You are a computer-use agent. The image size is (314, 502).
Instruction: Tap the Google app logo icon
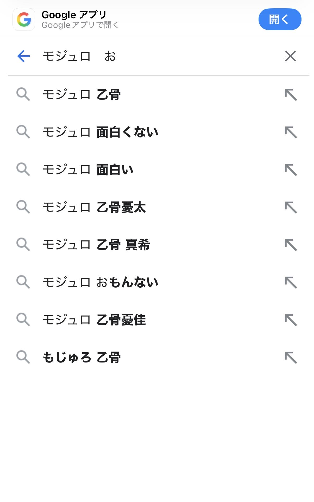[24, 20]
